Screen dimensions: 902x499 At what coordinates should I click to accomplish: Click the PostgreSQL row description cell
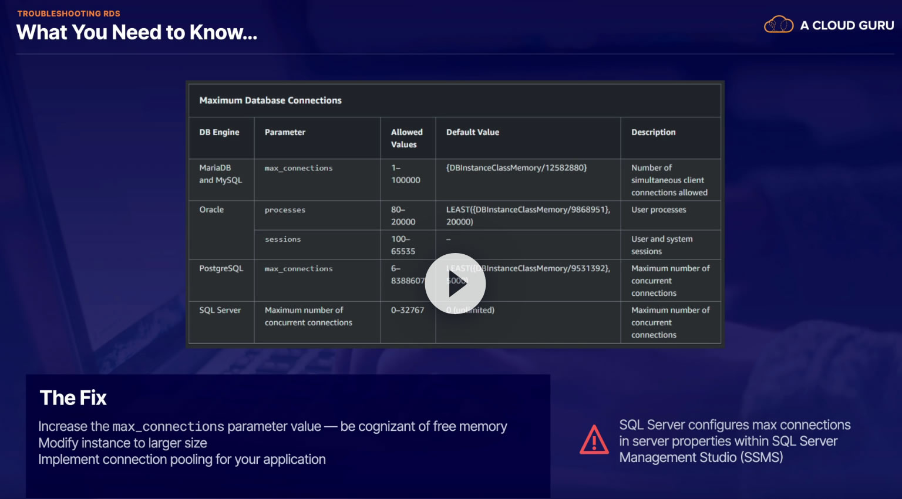coord(671,281)
